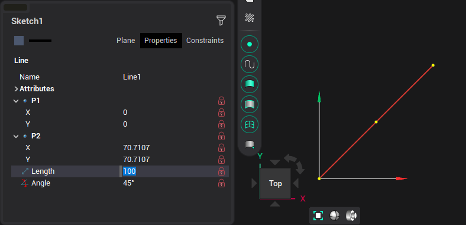Switch to the Plane tab
This screenshot has height=225, width=466.
[x=126, y=41]
